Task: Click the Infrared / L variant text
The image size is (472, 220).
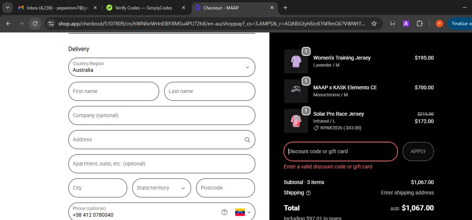Action: tap(324, 121)
